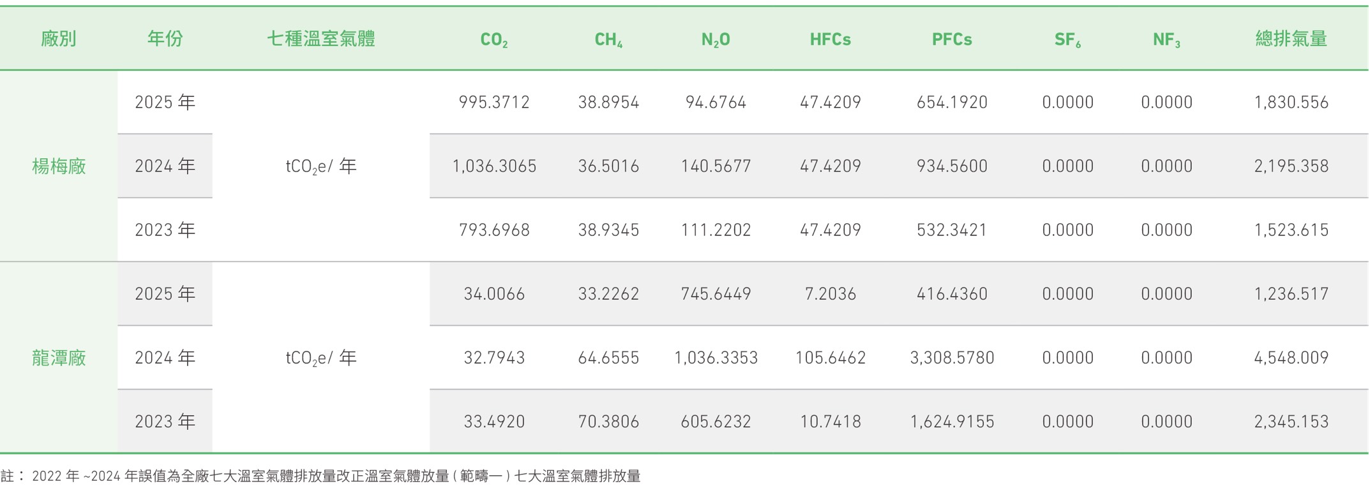The height and width of the screenshot is (486, 1370).
Task: Select the footnote text starting with 註
Action: click(320, 476)
